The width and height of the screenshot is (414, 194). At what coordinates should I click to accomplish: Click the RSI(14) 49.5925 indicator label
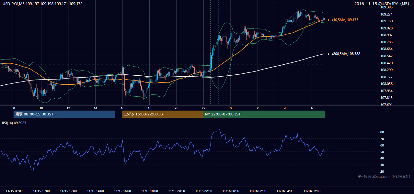[14, 123]
